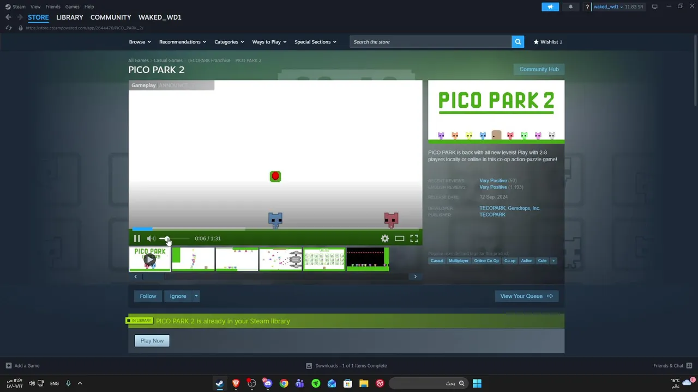Seek along the video progress bar

pos(275,229)
